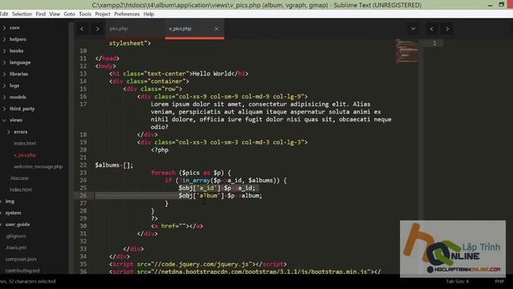The image size is (513, 289).
Task: Click the second pane's left arrow
Action: 431,29
